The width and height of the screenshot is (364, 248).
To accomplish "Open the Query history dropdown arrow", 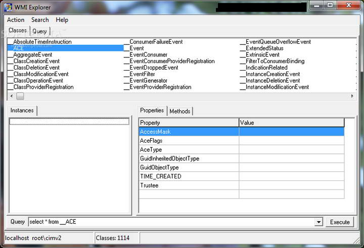I will 318,222.
